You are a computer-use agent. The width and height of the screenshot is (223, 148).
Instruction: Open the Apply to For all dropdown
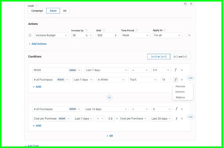167,35
